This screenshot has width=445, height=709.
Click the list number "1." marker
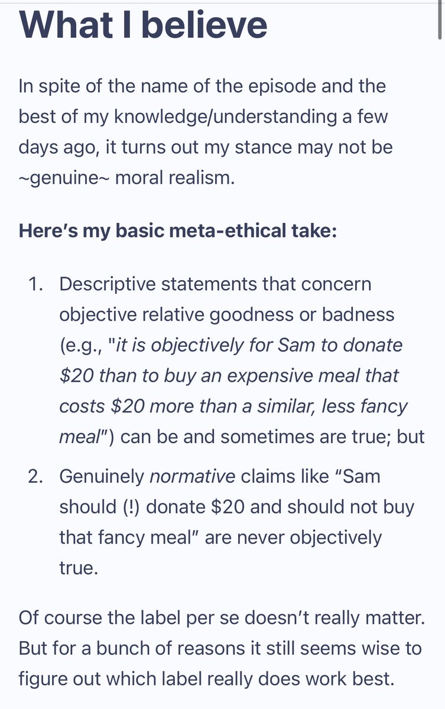pyautogui.click(x=37, y=284)
